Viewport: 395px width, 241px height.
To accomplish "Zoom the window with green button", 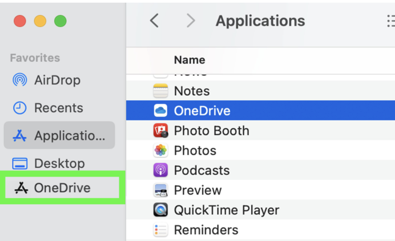I will pyautogui.click(x=61, y=21).
